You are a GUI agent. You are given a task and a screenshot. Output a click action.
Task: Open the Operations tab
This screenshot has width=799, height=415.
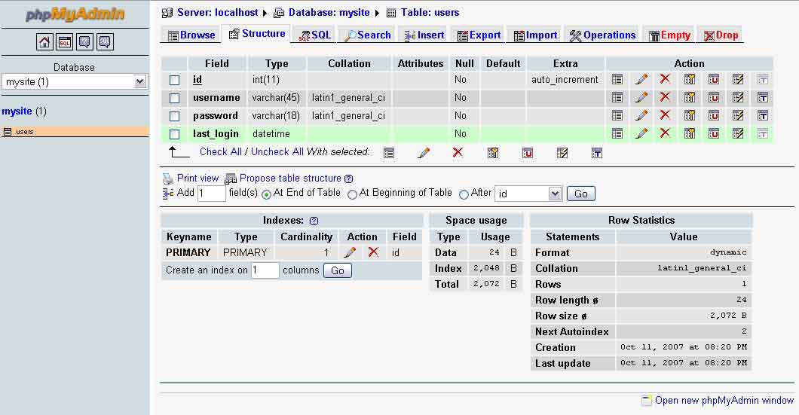(x=602, y=35)
